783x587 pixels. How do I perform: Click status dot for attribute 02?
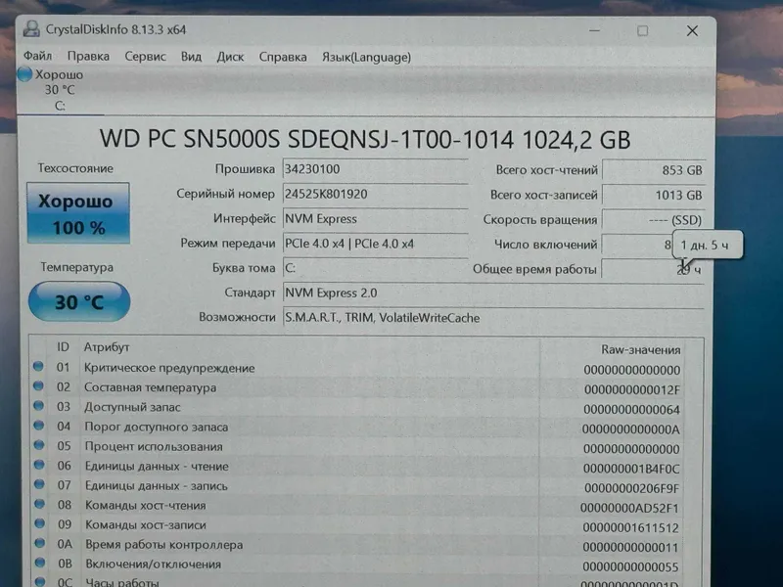pyautogui.click(x=38, y=386)
